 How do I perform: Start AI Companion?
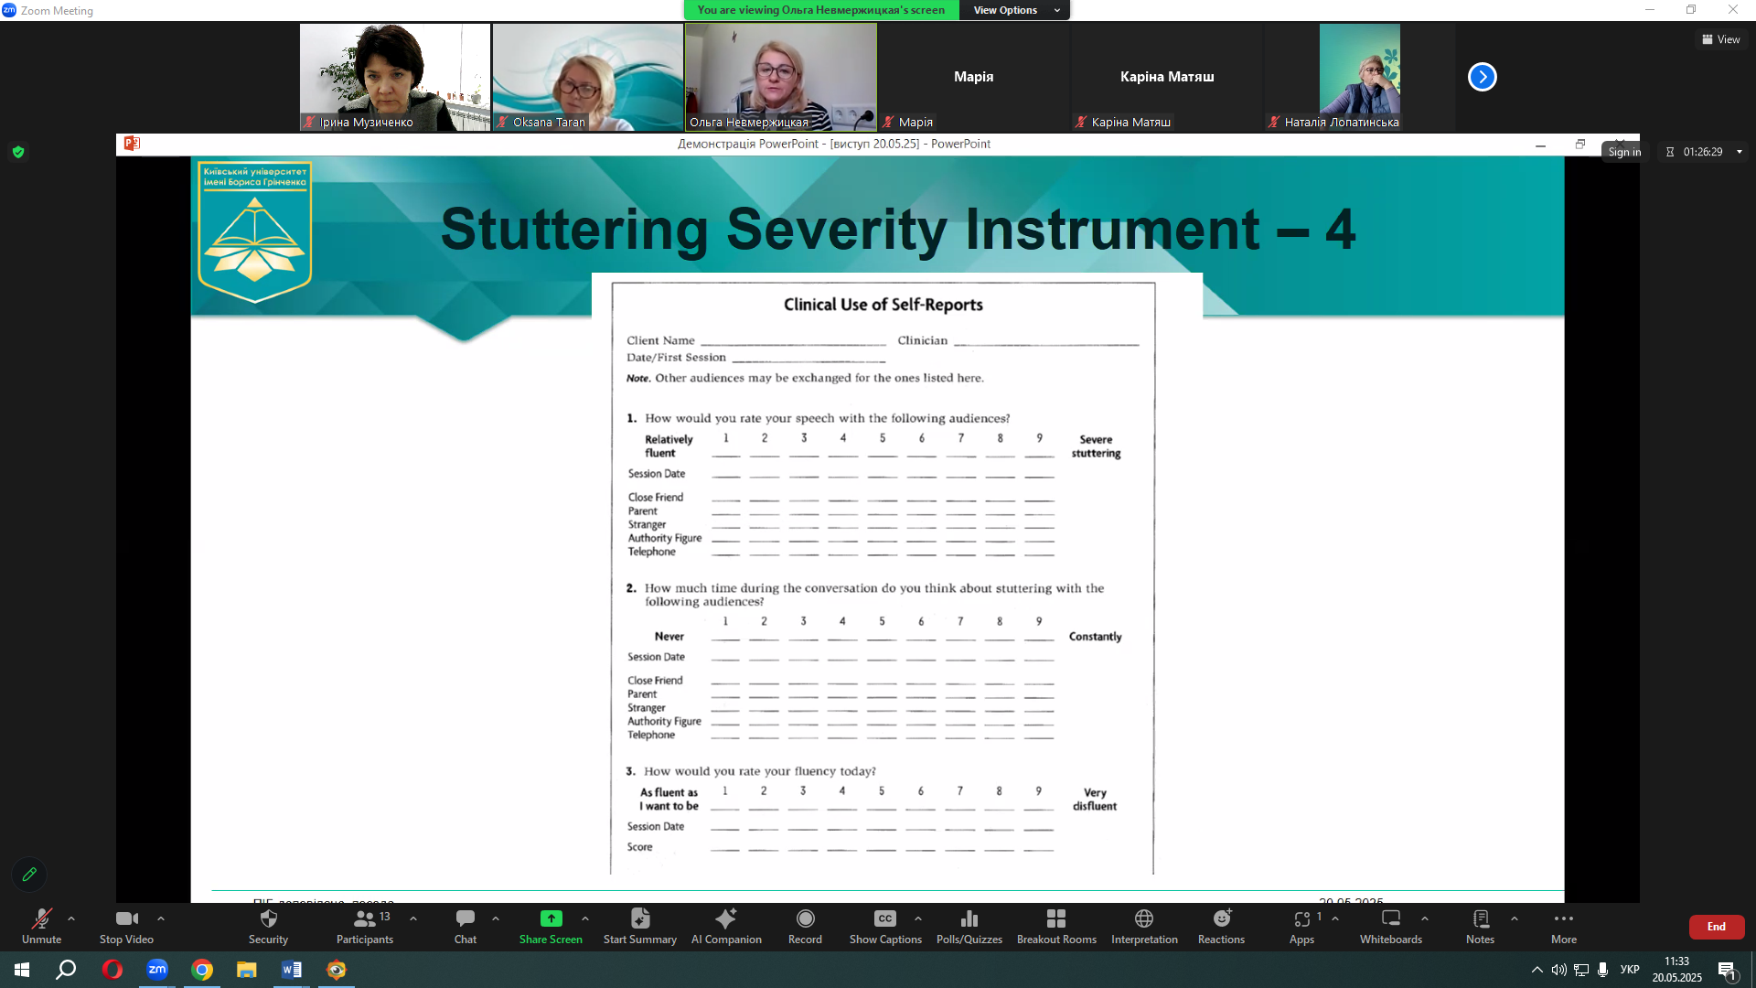click(726, 925)
